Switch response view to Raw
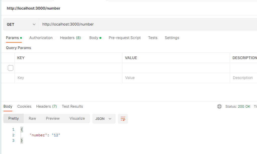257x154 pixels. tap(32, 118)
